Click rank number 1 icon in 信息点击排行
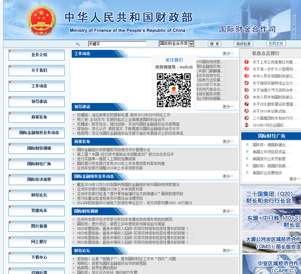The height and width of the screenshot is (274, 301). (x=246, y=62)
